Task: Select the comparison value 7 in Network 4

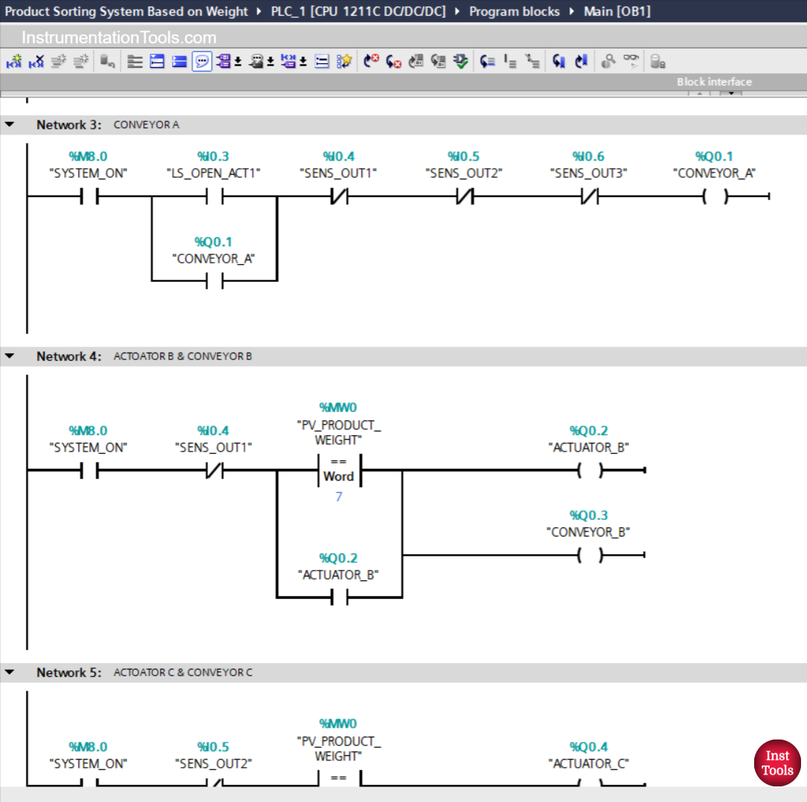Action: click(339, 496)
